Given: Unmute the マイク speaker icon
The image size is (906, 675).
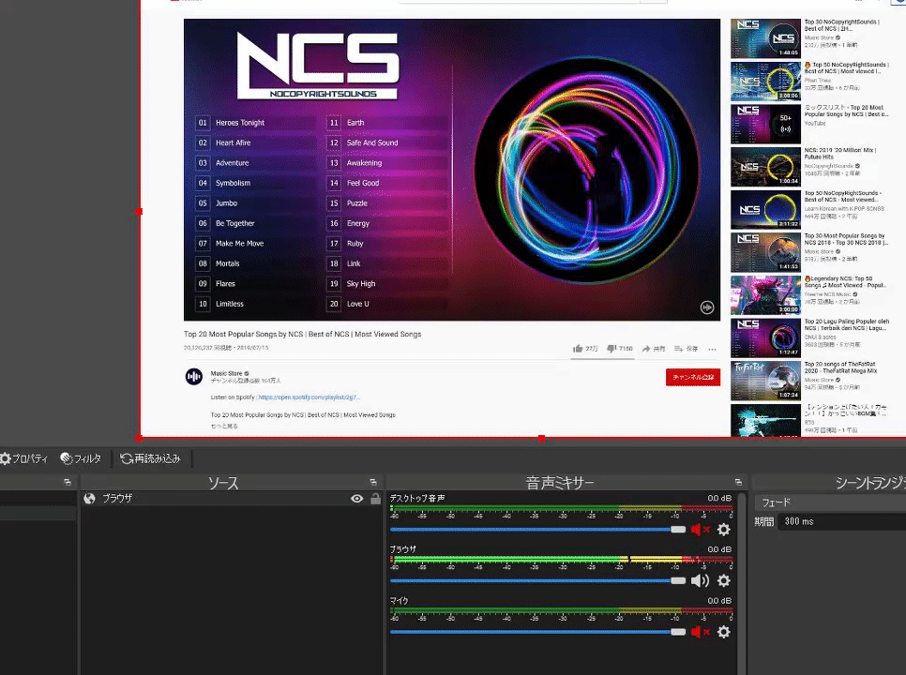Looking at the screenshot, I should coord(700,632).
